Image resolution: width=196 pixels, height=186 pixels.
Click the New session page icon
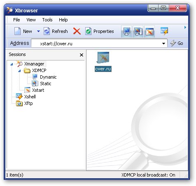18,31
